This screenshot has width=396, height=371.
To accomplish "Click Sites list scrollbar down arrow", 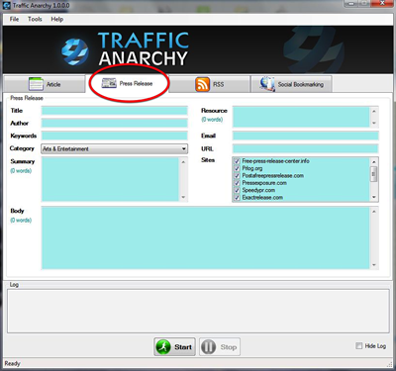I will (x=374, y=197).
